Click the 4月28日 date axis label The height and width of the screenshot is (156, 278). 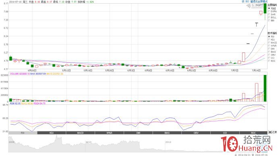(32, 71)
